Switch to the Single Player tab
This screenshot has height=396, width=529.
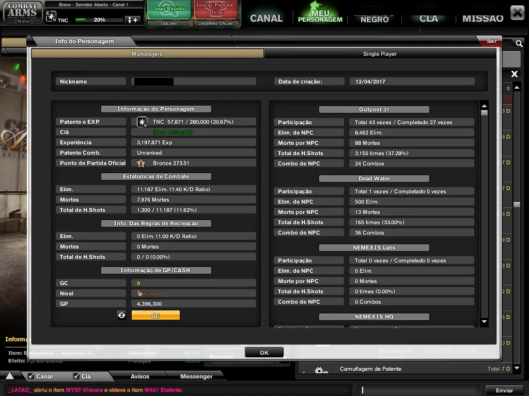(380, 54)
